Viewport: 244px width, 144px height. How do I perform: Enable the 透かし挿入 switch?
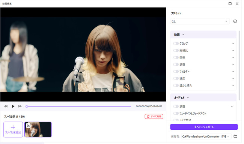coord(176,85)
